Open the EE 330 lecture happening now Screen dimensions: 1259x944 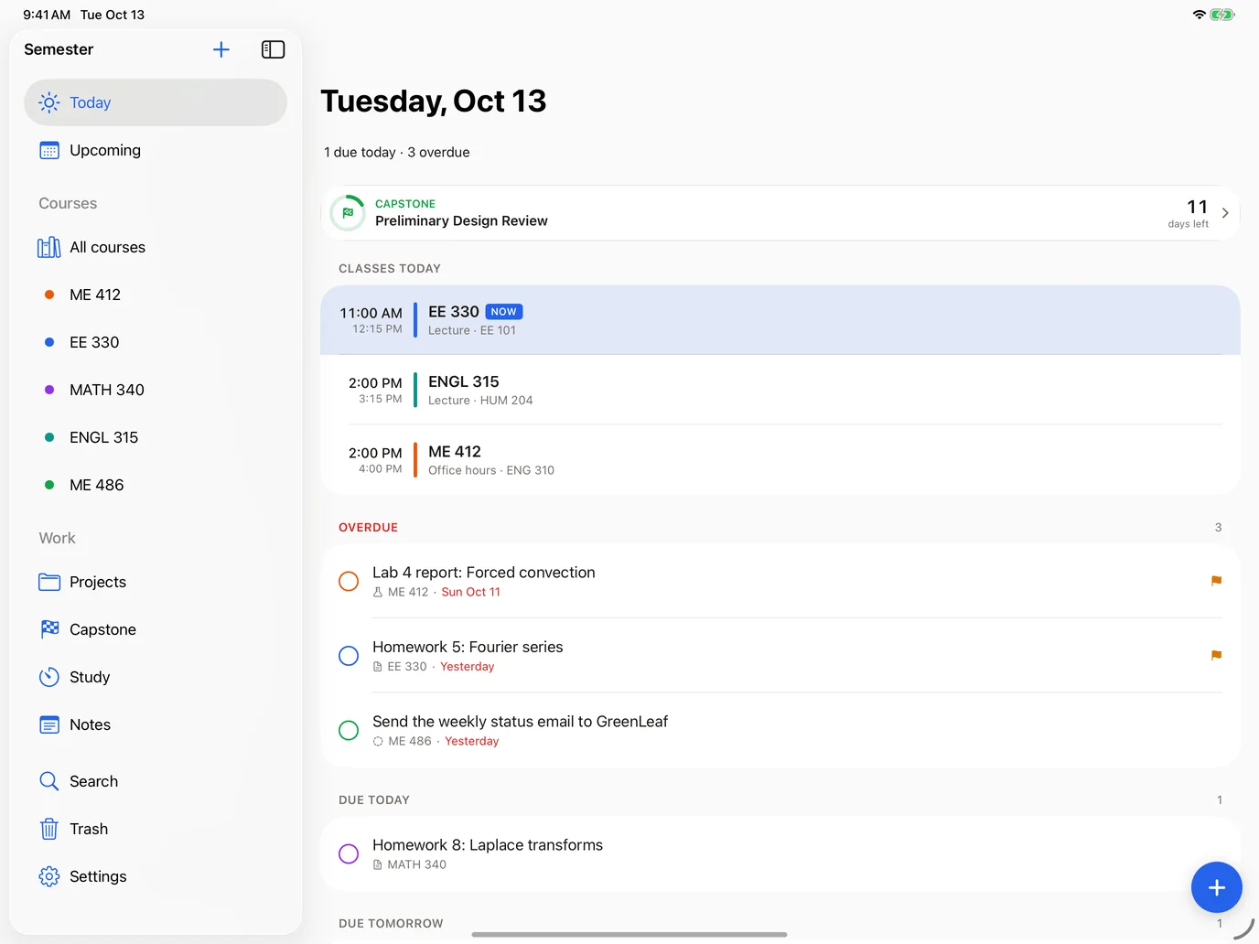click(780, 320)
